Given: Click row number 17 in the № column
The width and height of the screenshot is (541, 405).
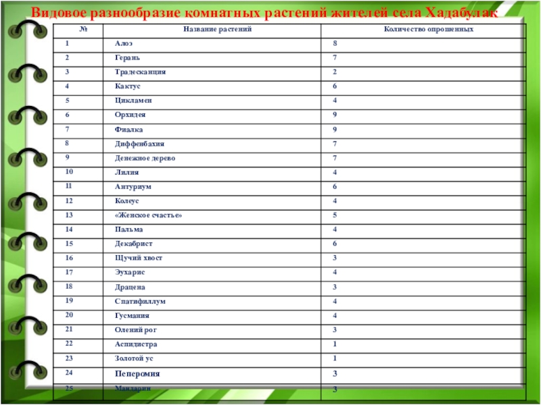Looking at the screenshot, I should pyautogui.click(x=69, y=273).
